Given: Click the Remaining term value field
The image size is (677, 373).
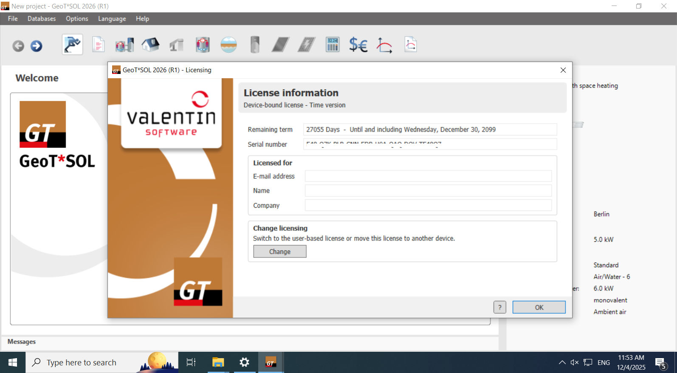Looking at the screenshot, I should 430,130.
